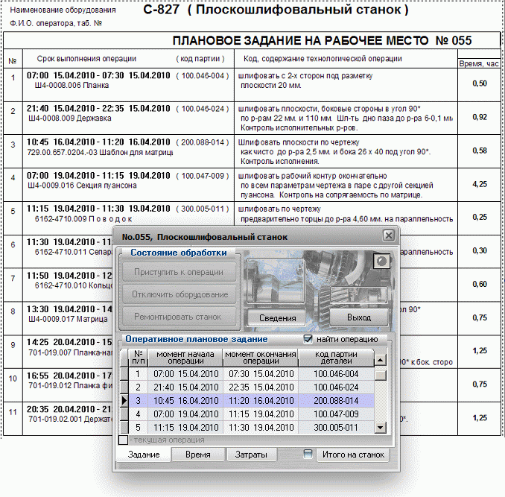Click report text 6162-4710.009 Поводок
Viewport: 505px width, 497px height.
point(83,219)
